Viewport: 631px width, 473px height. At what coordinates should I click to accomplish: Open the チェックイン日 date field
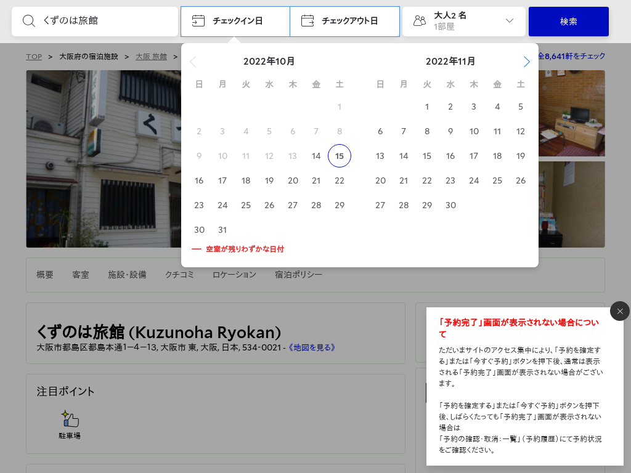click(235, 22)
